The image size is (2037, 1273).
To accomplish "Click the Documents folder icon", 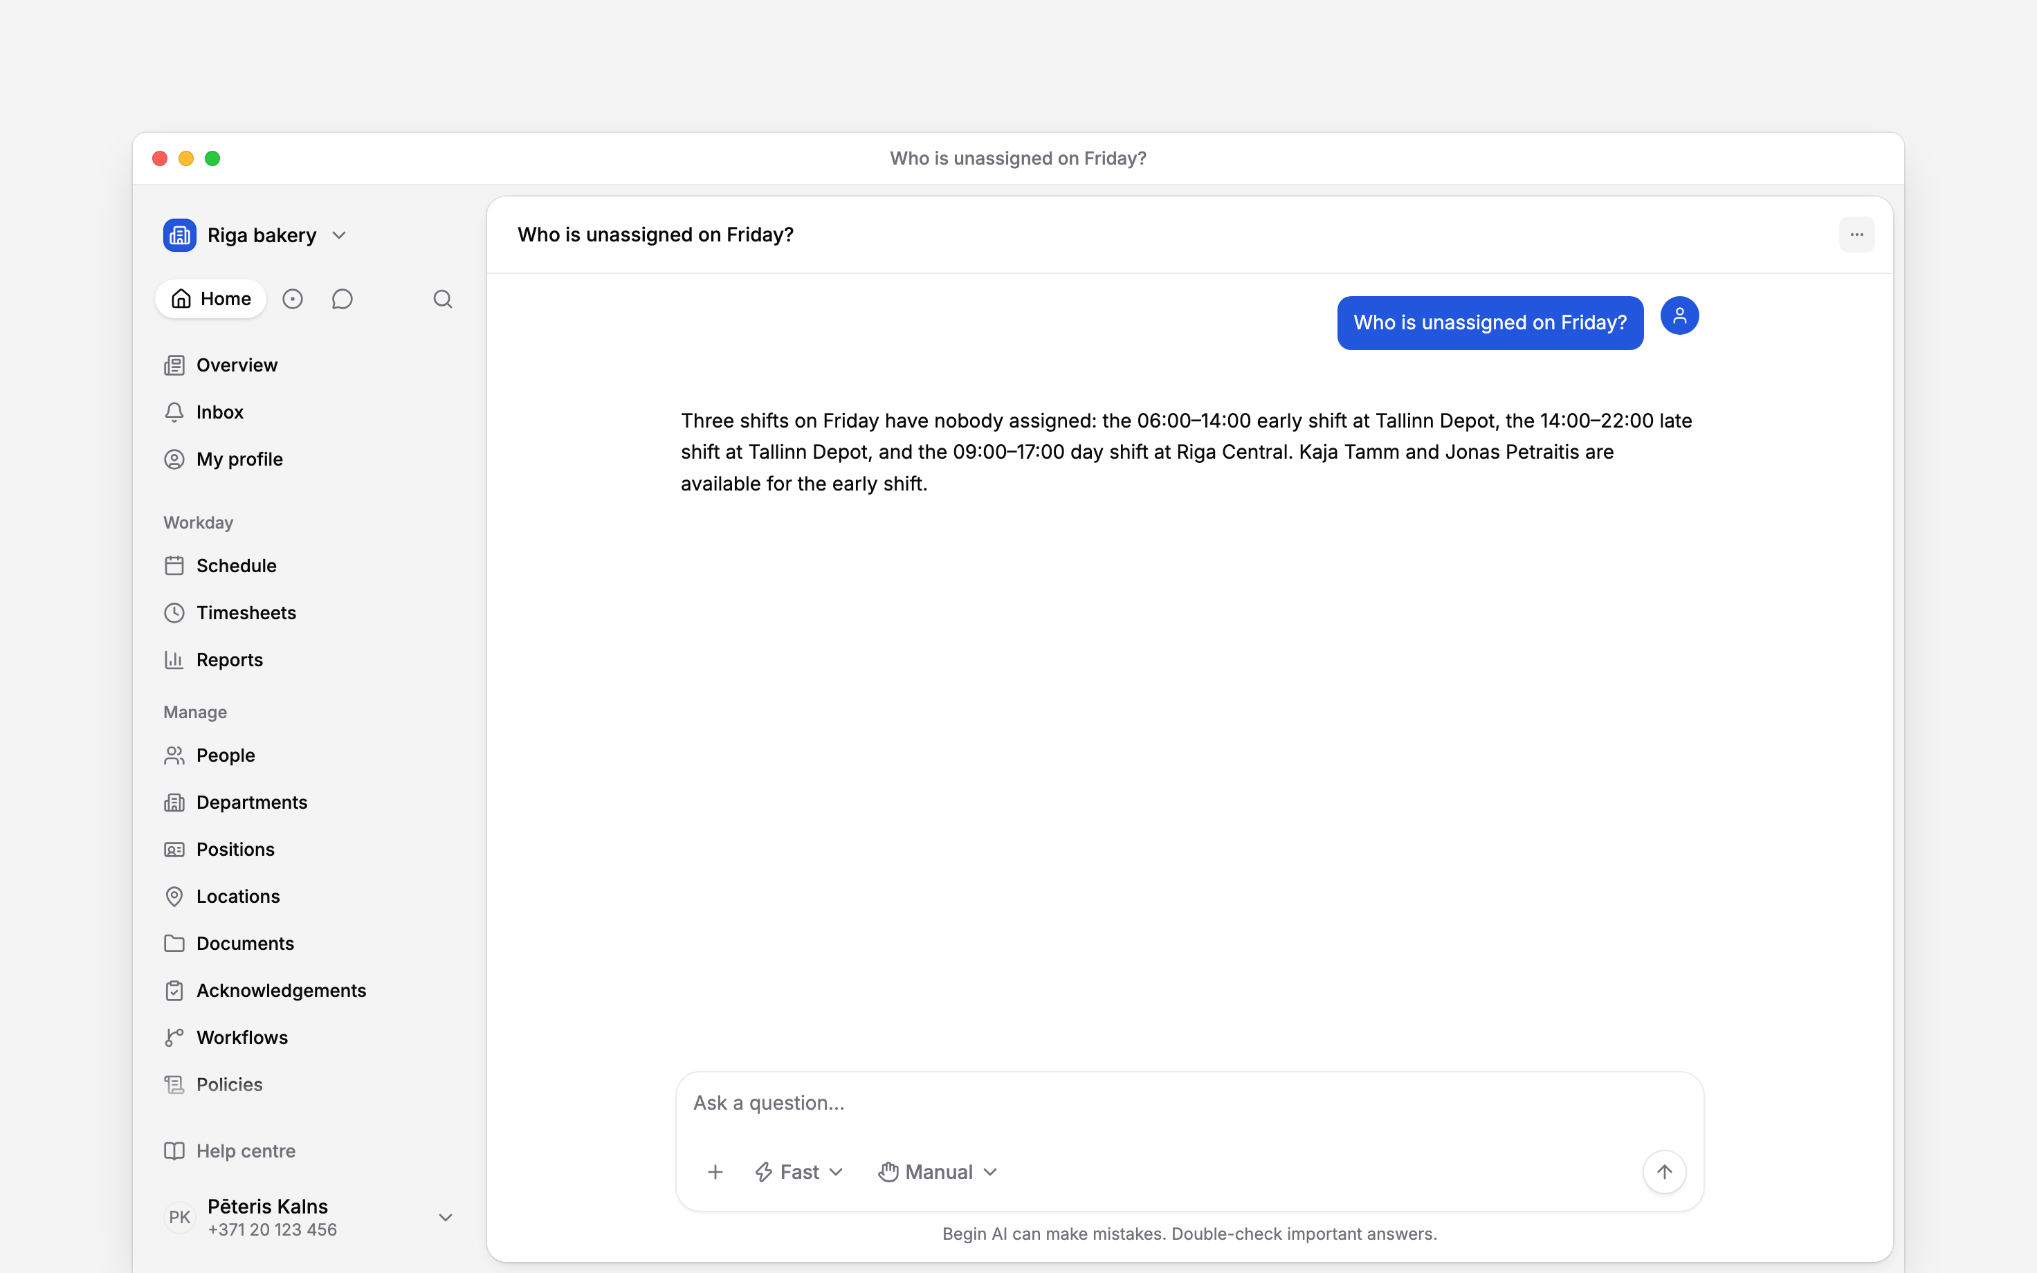I will [174, 944].
